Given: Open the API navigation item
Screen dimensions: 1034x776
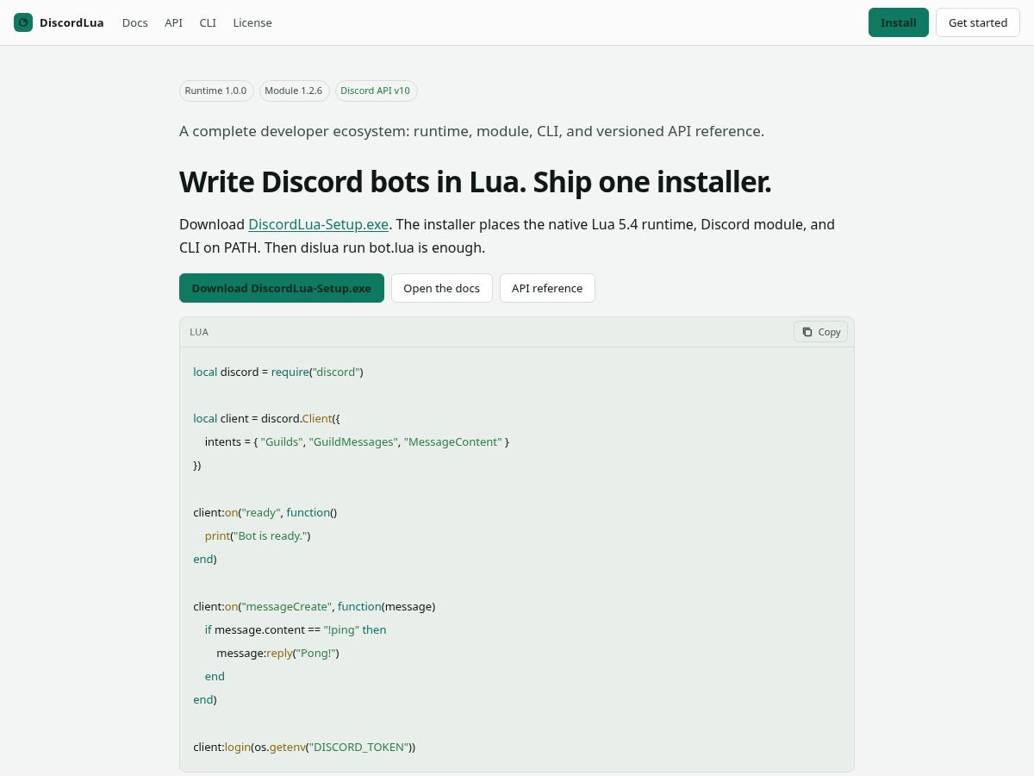Looking at the screenshot, I should [x=174, y=22].
